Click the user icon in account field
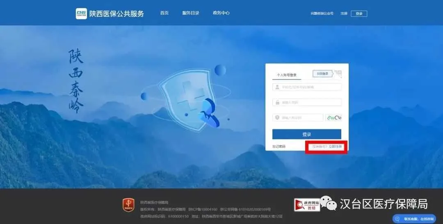 (x=277, y=87)
